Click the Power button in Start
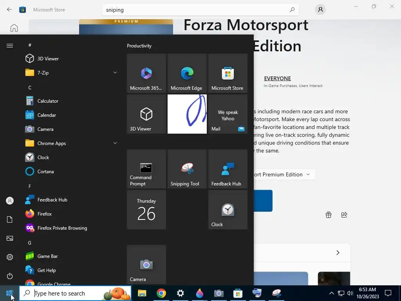This screenshot has height=301, width=401. coord(10,276)
